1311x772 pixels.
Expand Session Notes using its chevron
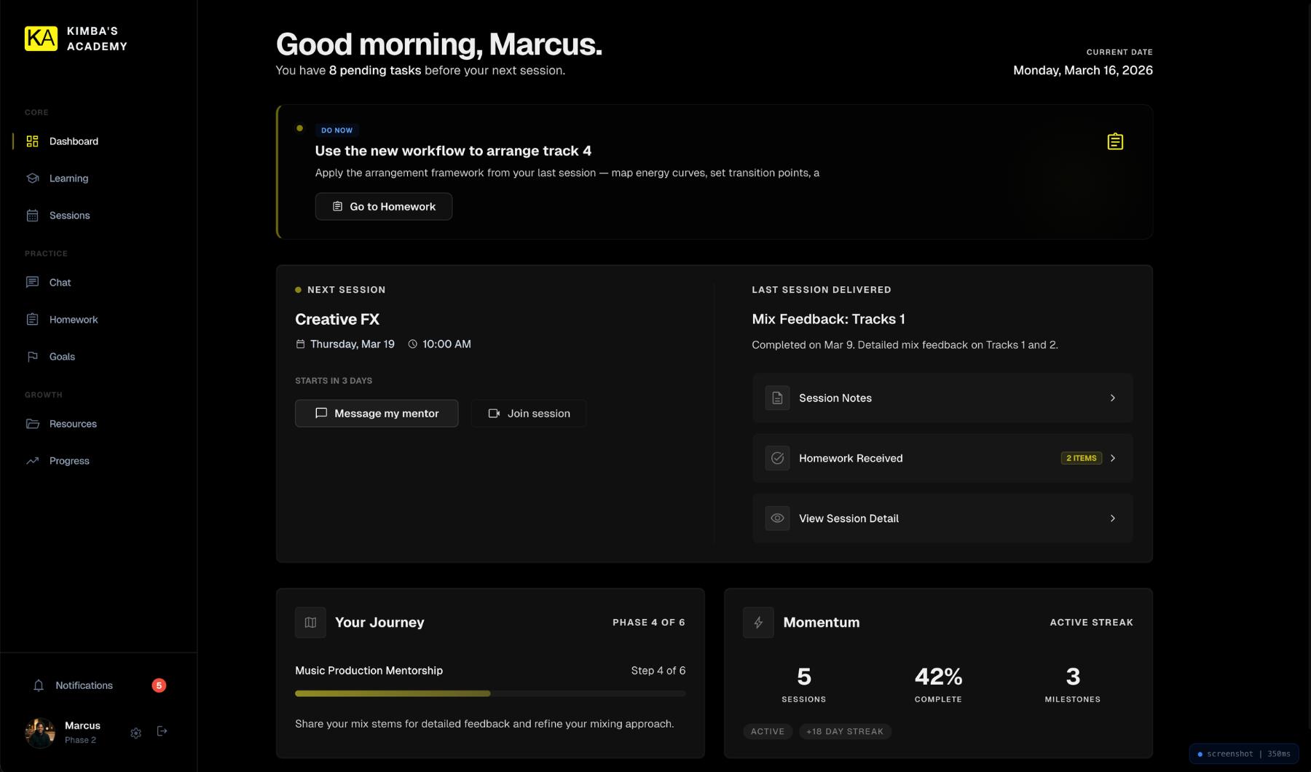pos(1112,398)
